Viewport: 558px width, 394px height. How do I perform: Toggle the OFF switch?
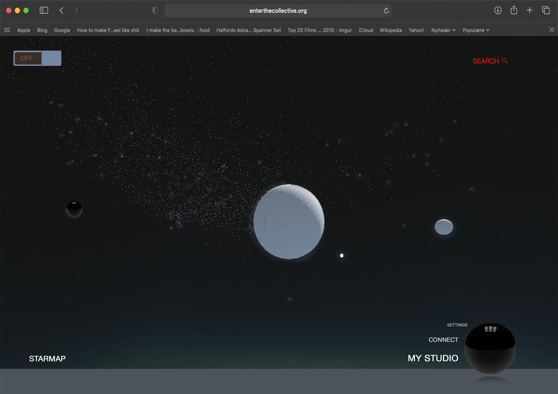coord(37,58)
